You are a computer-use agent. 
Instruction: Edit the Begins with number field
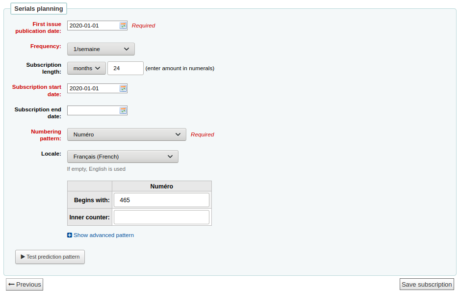[161, 200]
